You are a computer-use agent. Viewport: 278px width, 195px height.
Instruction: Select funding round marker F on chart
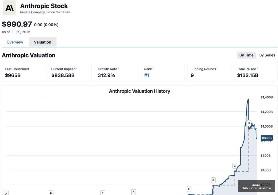[x=213, y=180]
